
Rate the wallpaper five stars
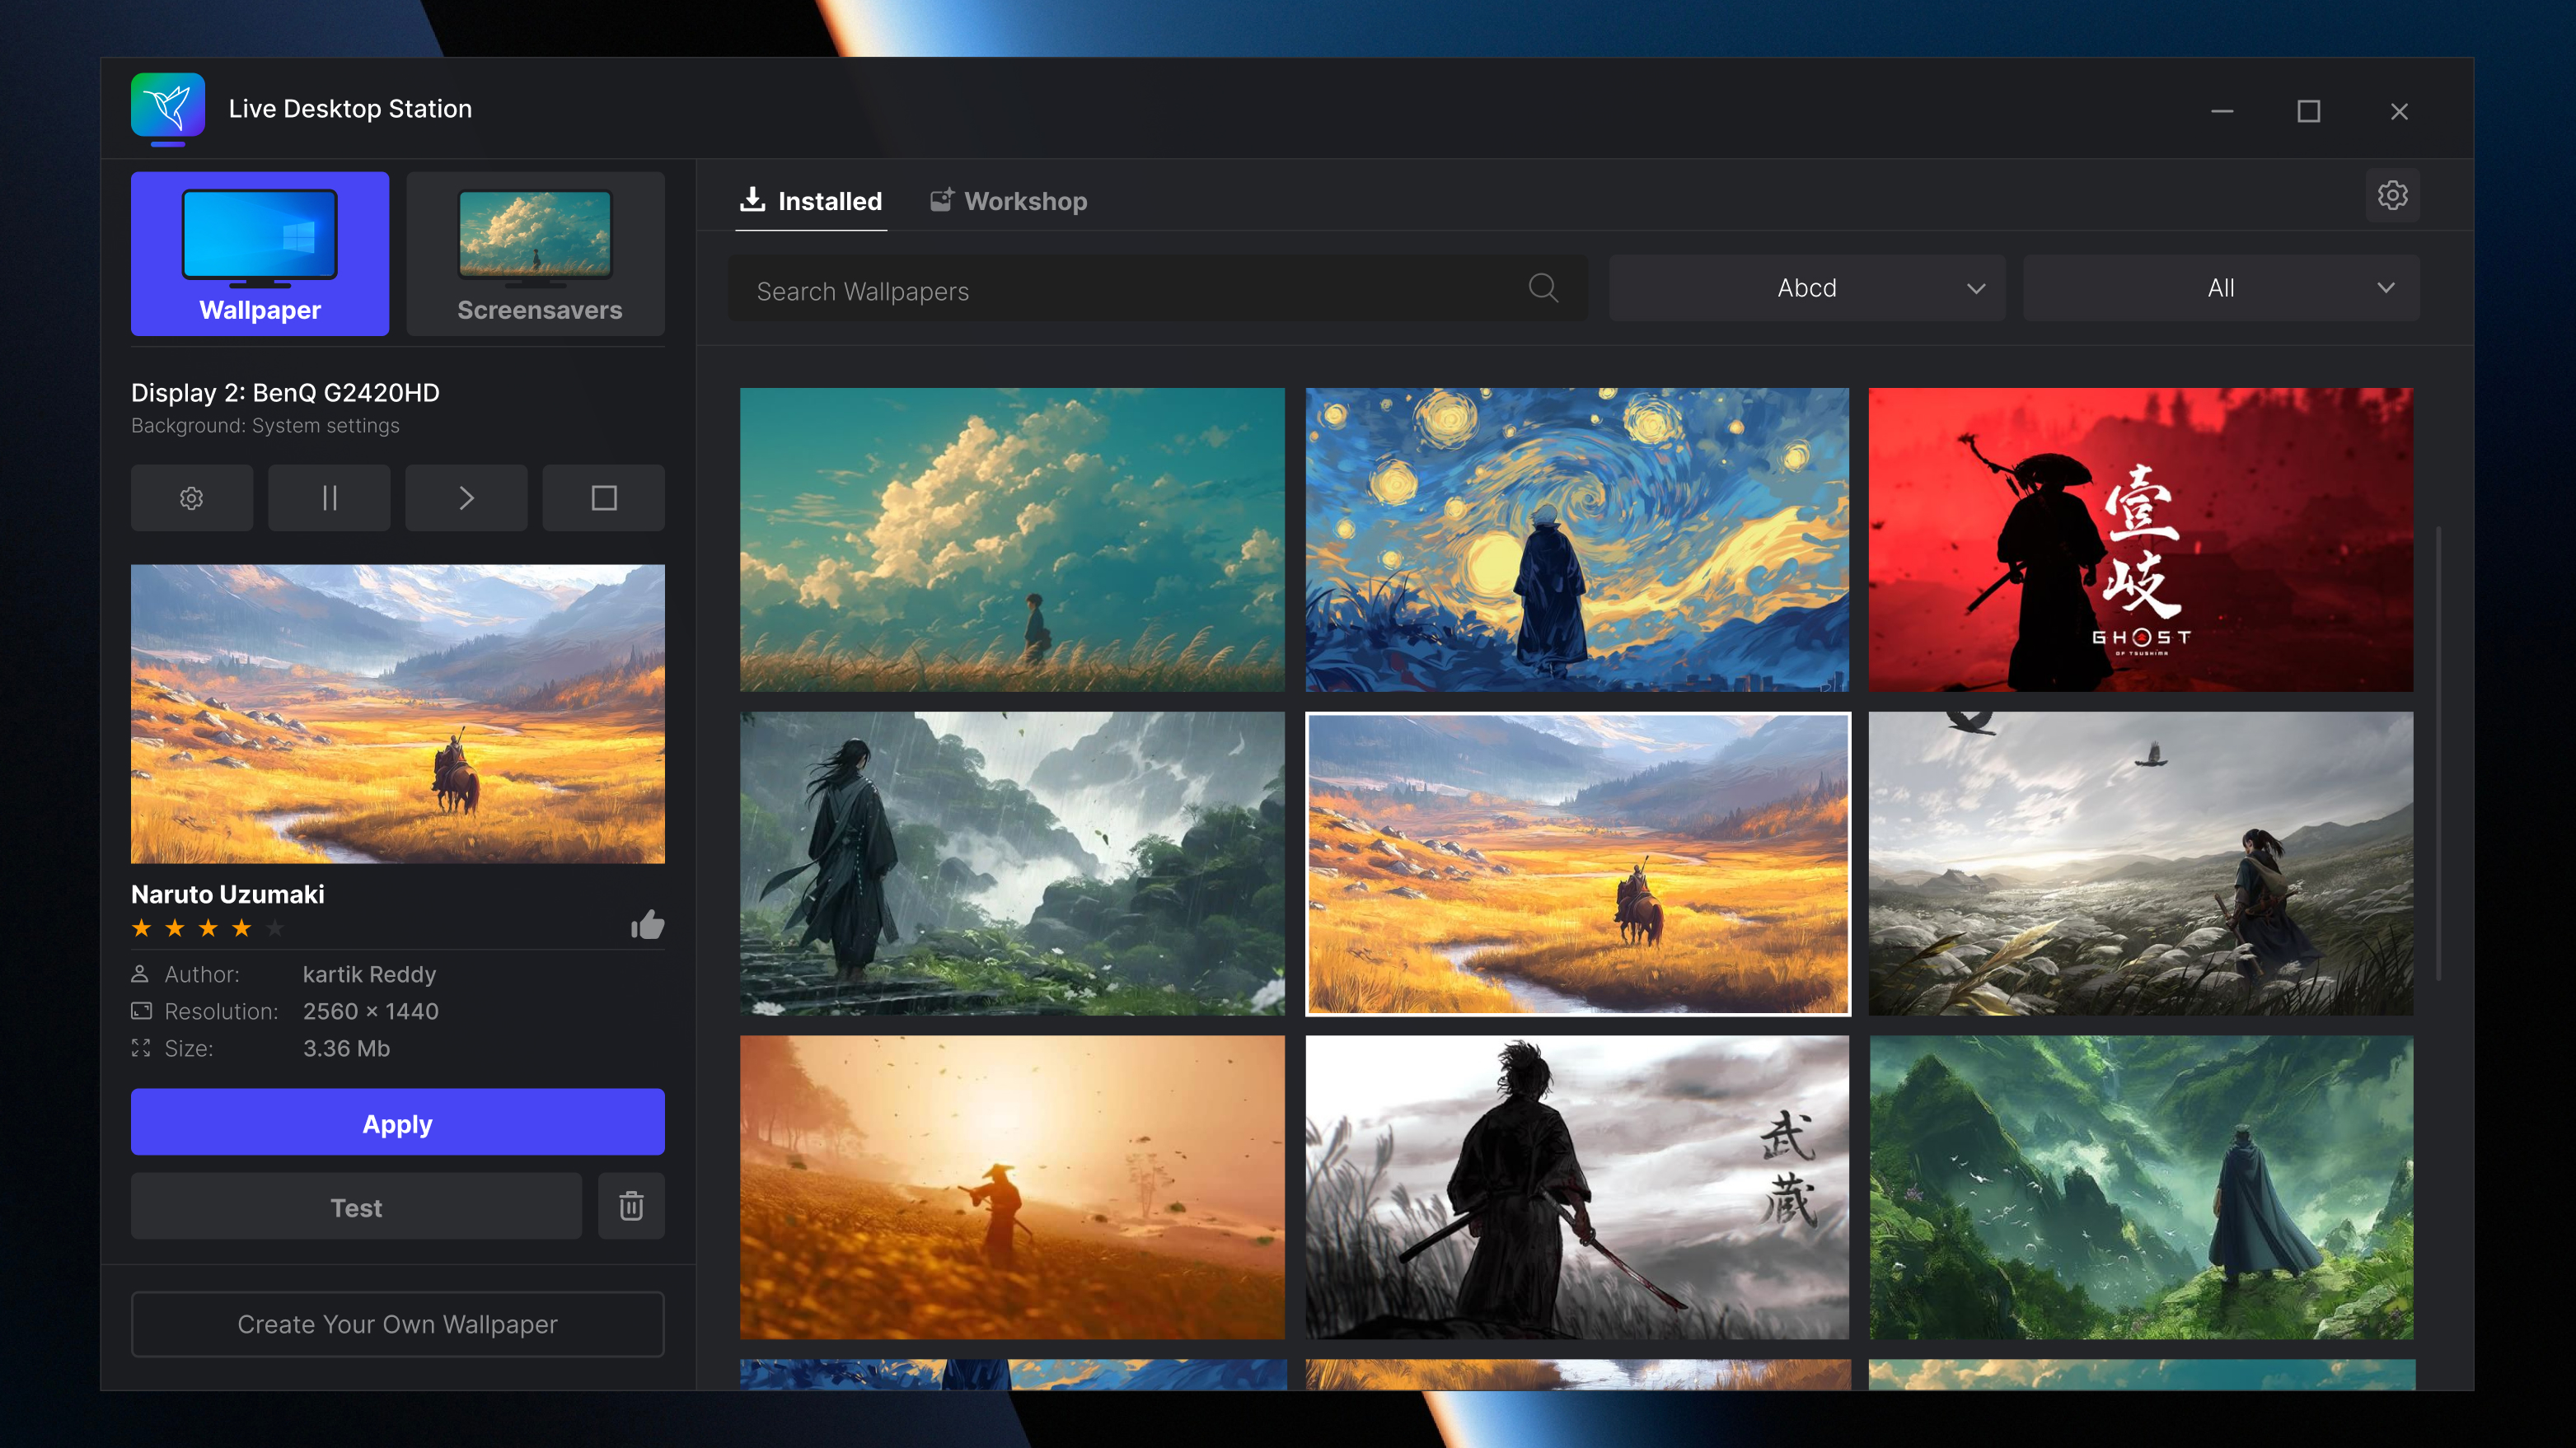[275, 928]
